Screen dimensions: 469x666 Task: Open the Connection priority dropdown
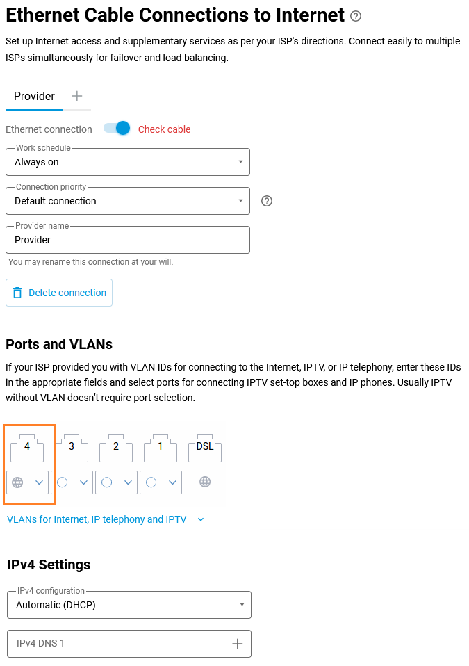coord(128,201)
